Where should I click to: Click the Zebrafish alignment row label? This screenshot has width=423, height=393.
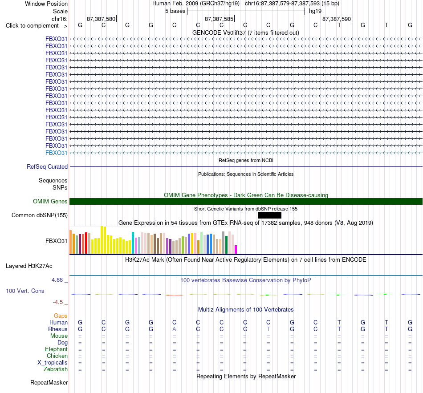(x=56, y=369)
